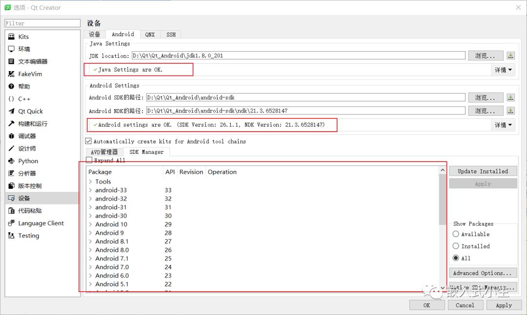The image size is (527, 315).
Task: Confirm settings with the OK button
Action: click(427, 305)
